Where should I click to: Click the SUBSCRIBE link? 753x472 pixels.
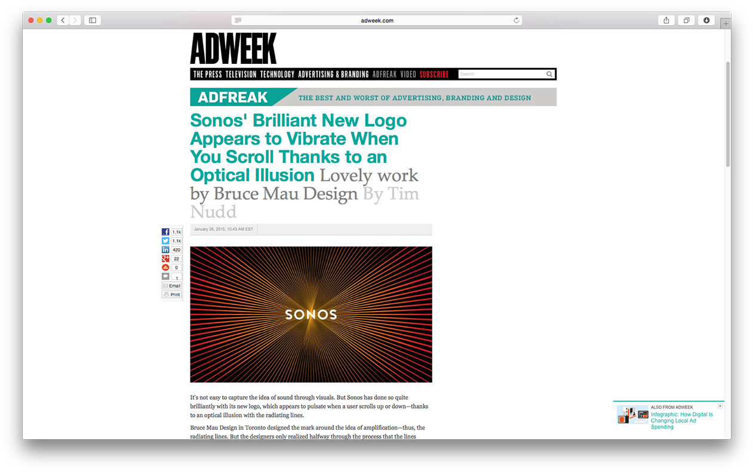[x=434, y=74]
